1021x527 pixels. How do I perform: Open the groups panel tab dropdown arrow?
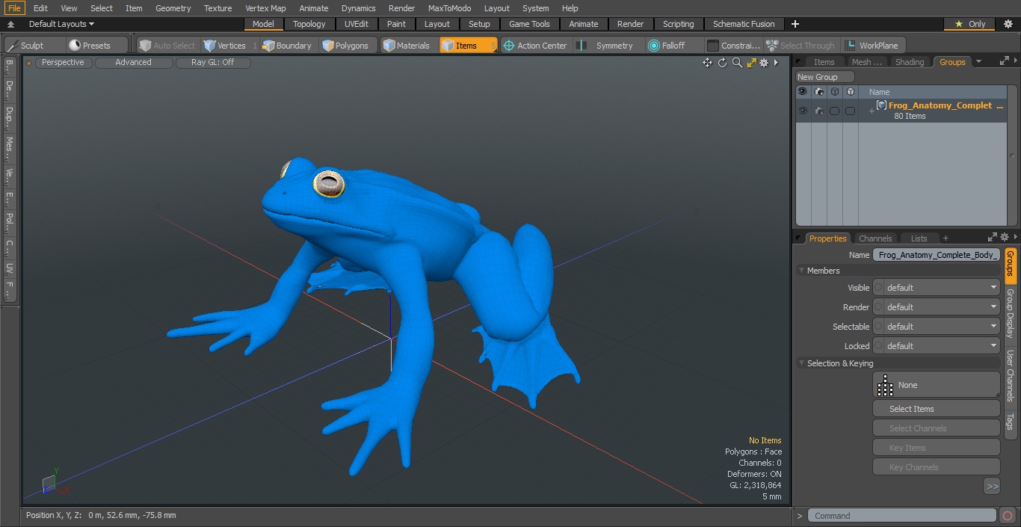(x=979, y=62)
